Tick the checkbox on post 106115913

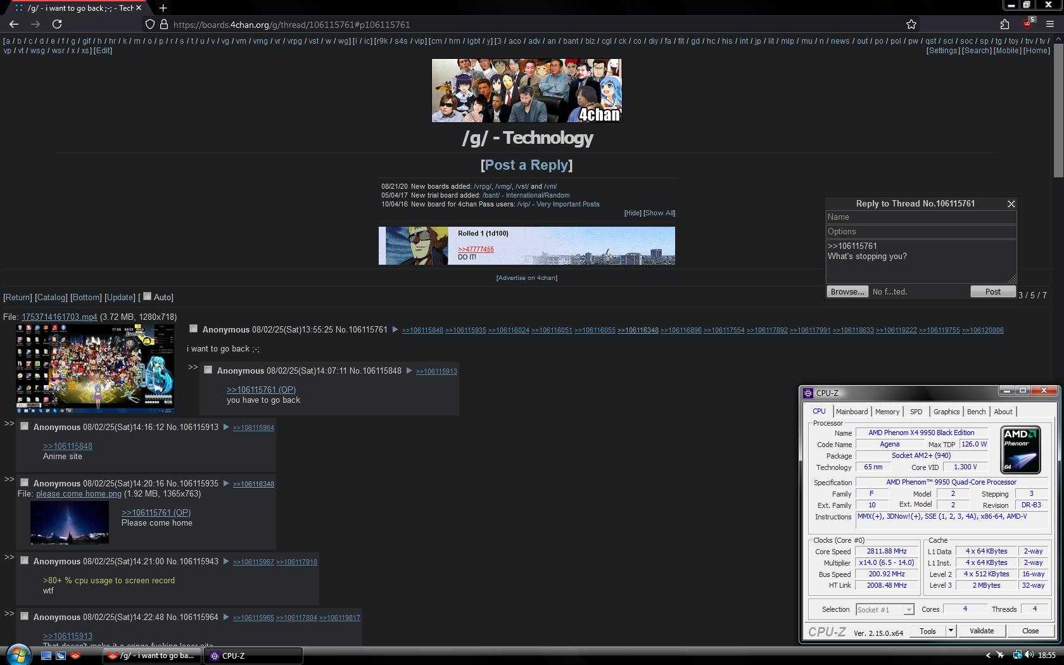pyautogui.click(x=25, y=426)
